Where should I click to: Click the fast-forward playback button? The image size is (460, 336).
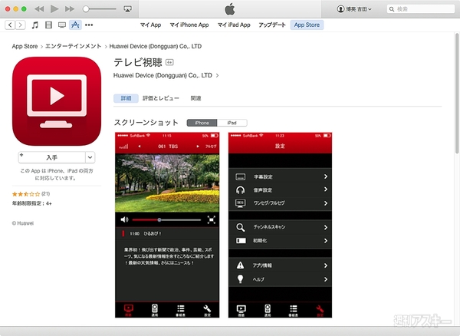point(70,9)
